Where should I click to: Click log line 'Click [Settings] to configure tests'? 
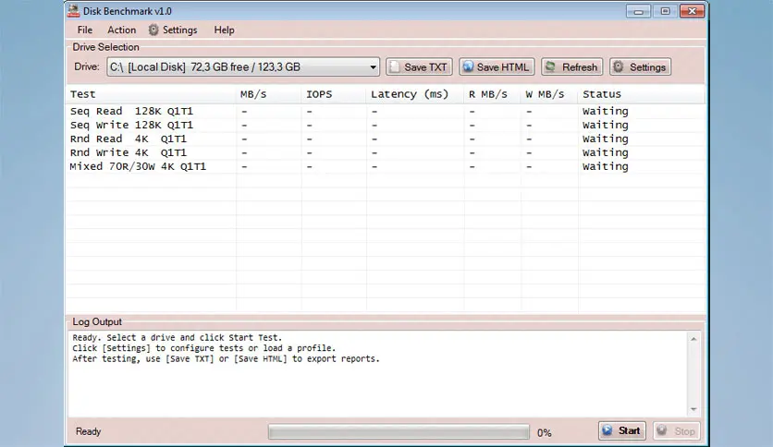pyautogui.click(x=203, y=348)
